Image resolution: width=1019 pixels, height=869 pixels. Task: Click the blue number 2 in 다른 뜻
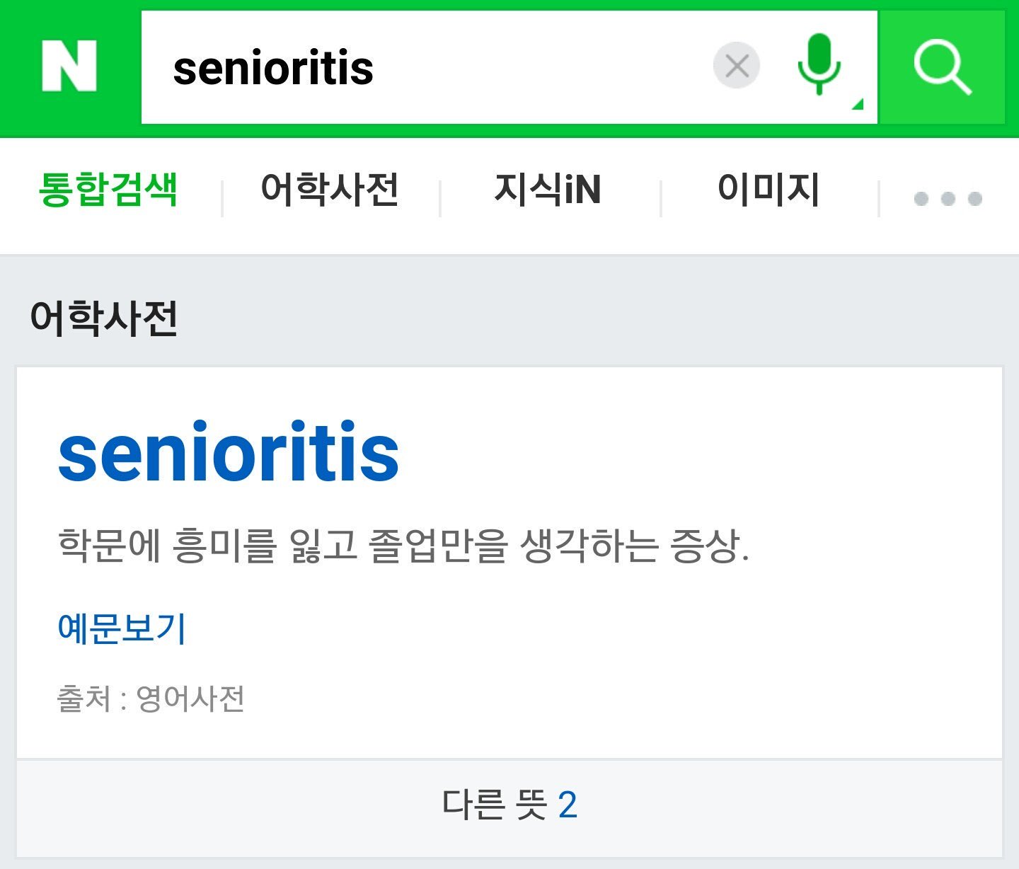(568, 805)
